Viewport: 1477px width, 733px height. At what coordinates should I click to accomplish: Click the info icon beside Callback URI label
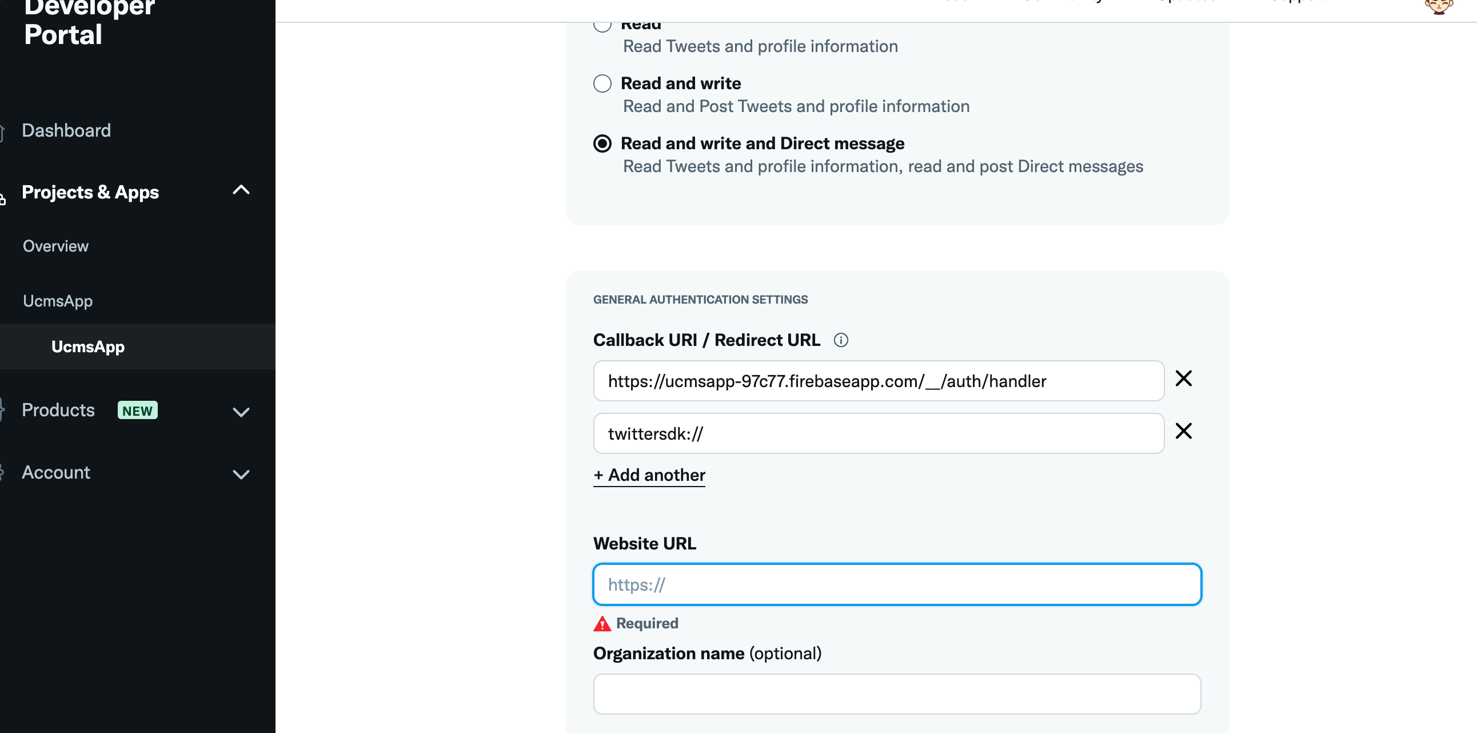click(841, 340)
